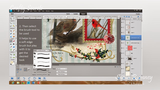Select the Magic Wand tool

click(x=14, y=26)
